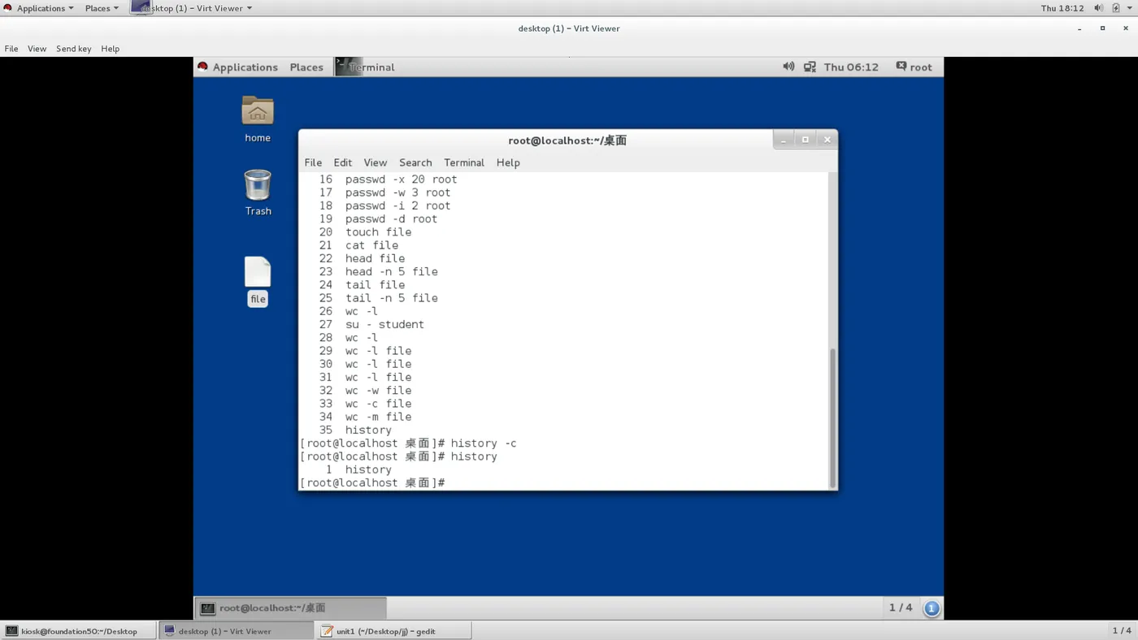Click the guest panel volume speaker icon
The width and height of the screenshot is (1138, 640).
[788, 67]
